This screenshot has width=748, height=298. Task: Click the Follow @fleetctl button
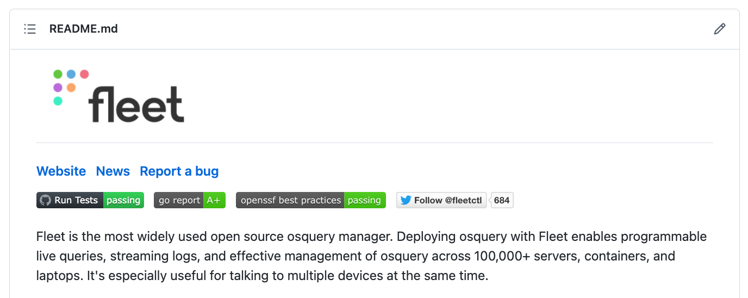pyautogui.click(x=441, y=200)
